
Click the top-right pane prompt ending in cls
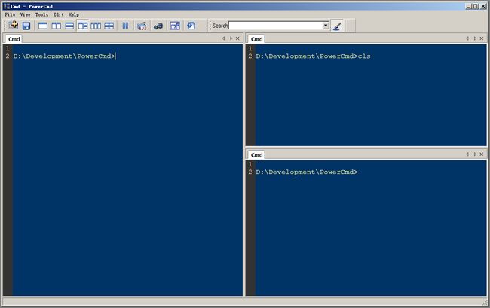pos(313,56)
